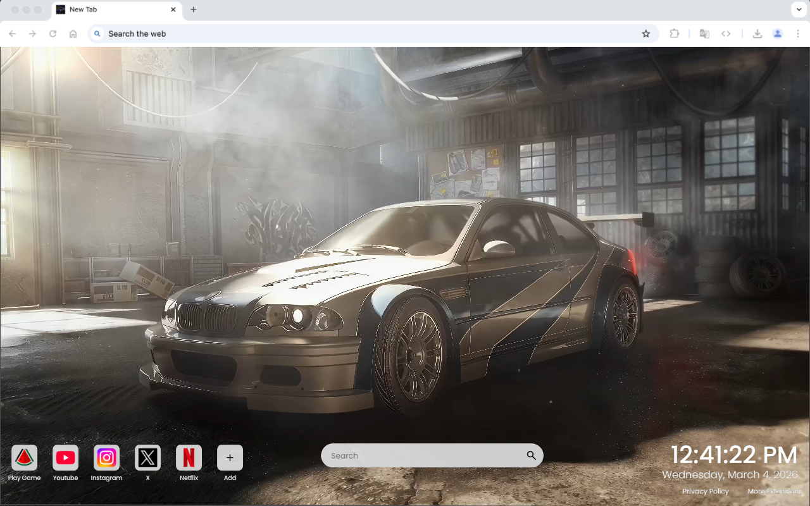Reload the current page
Viewport: 810px width, 506px height.
coord(53,34)
